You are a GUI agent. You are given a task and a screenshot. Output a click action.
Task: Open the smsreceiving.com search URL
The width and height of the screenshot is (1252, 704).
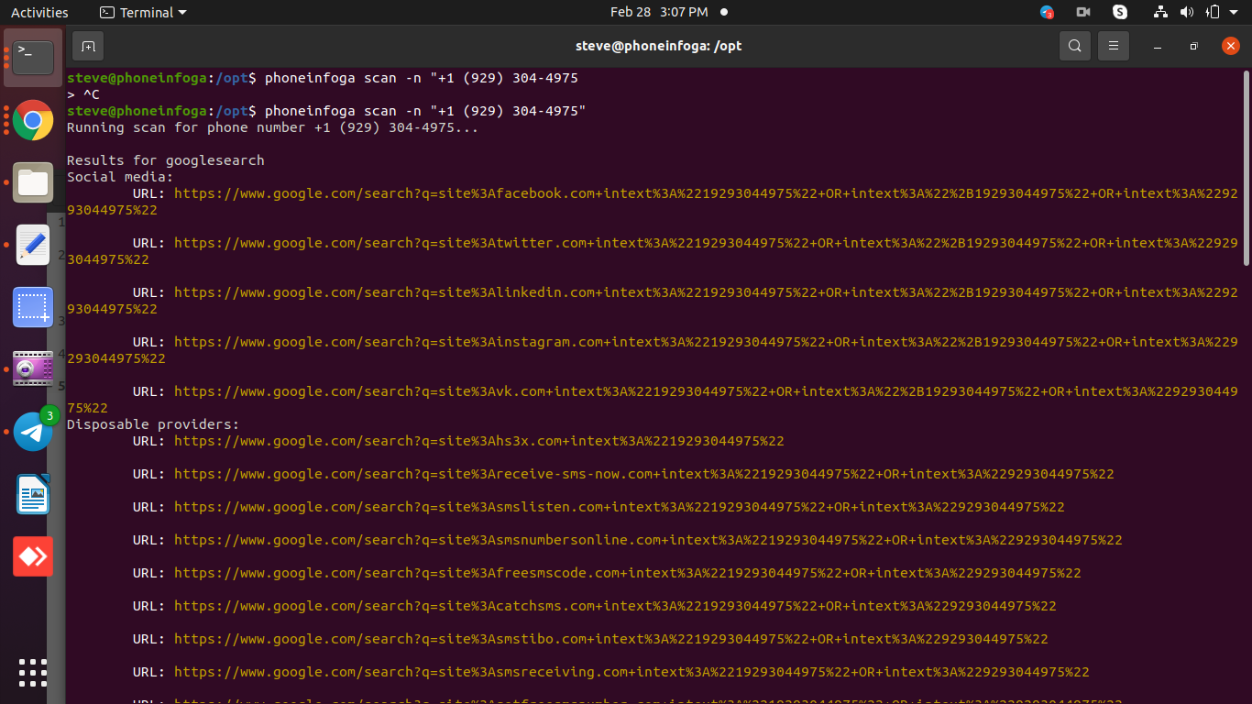631,672
